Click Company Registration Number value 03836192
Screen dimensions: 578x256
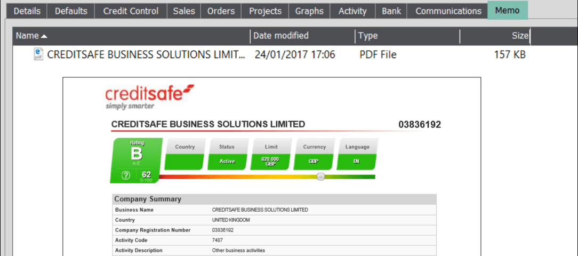point(223,230)
